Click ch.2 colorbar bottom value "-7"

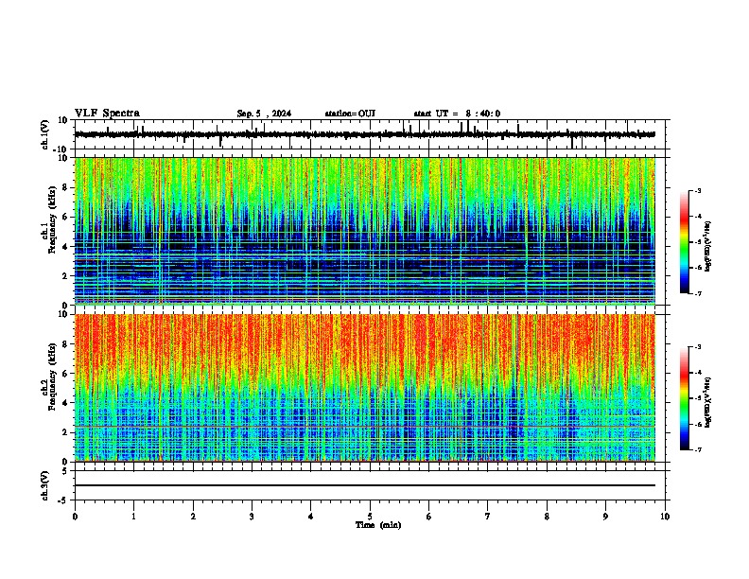tap(697, 449)
